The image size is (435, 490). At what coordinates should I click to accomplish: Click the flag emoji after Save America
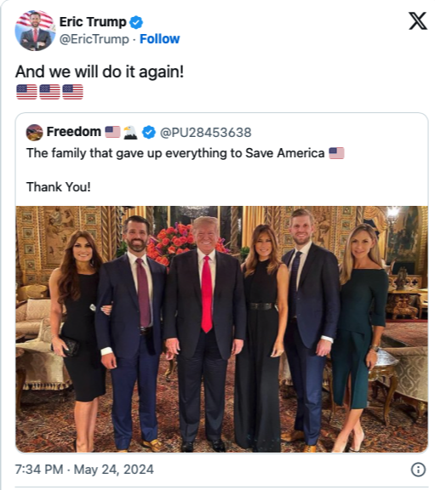[336, 153]
